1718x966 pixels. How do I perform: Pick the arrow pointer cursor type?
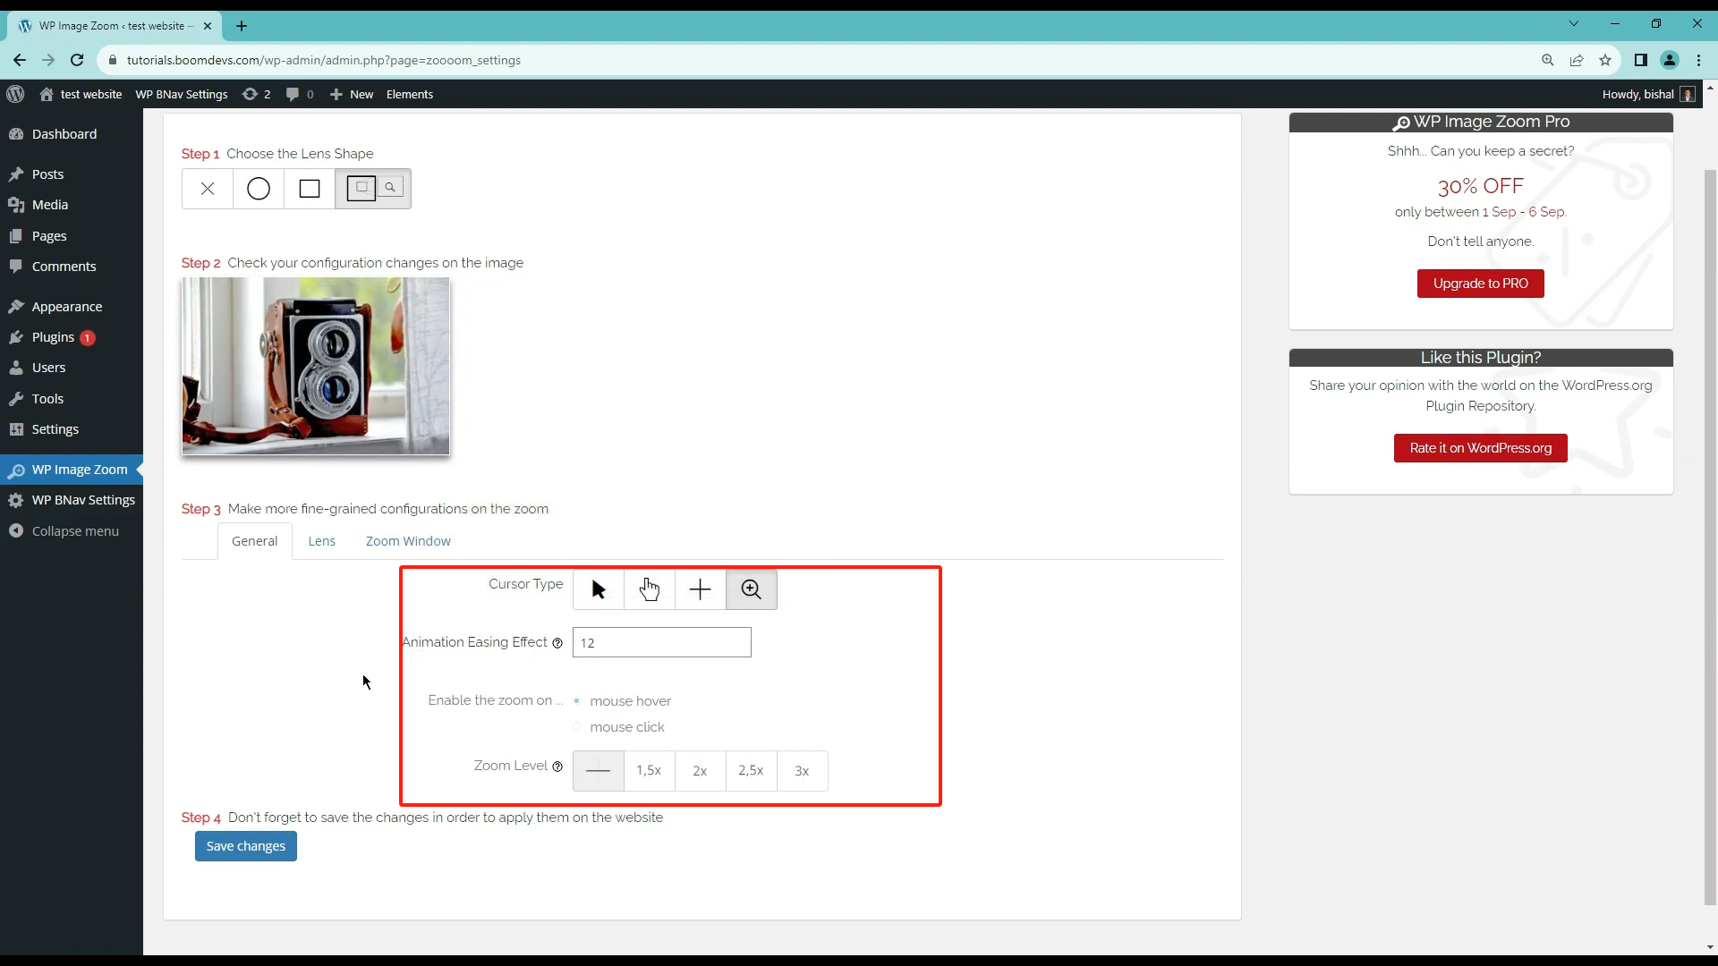pyautogui.click(x=599, y=589)
